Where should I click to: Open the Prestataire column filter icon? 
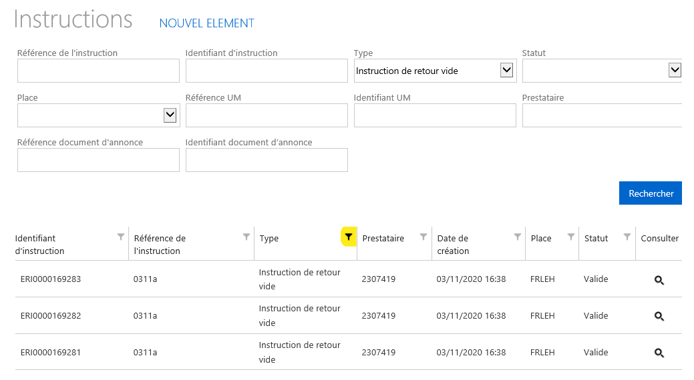[423, 237]
